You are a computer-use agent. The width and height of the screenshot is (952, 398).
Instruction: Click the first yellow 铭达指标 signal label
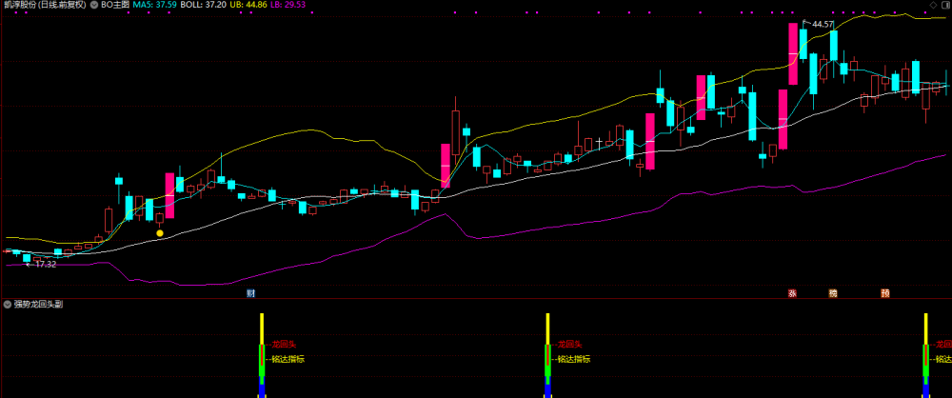tap(288, 359)
